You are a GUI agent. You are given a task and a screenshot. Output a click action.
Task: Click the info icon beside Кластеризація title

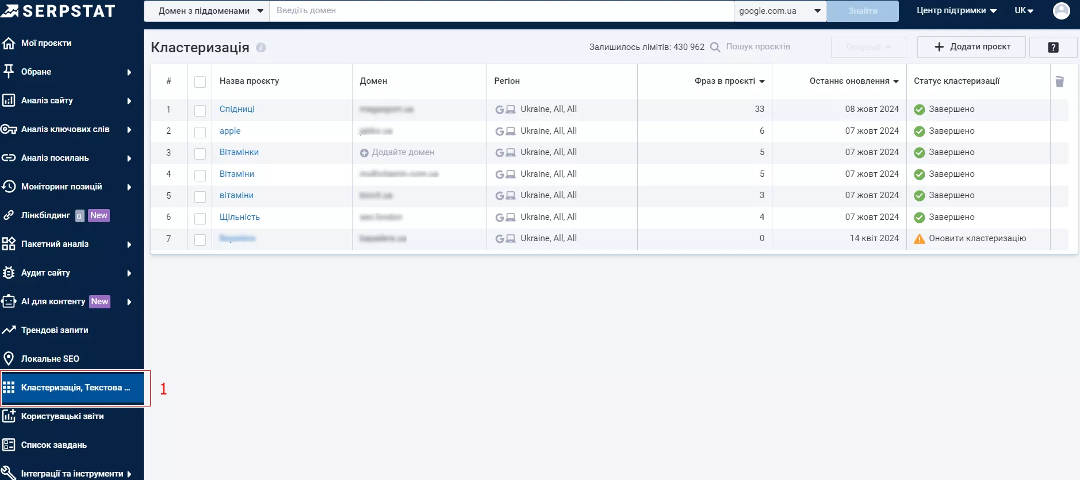click(261, 48)
